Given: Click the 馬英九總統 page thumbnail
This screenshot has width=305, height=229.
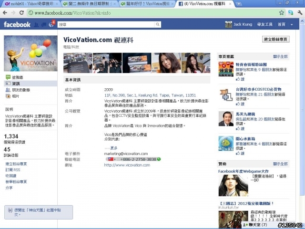Looking at the screenshot, I should [x=226, y=119].
